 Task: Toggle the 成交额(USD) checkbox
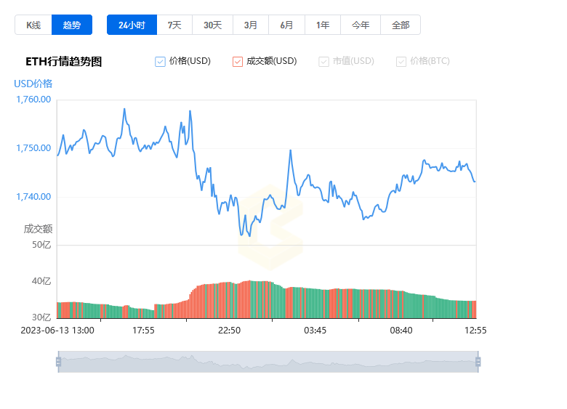(238, 62)
